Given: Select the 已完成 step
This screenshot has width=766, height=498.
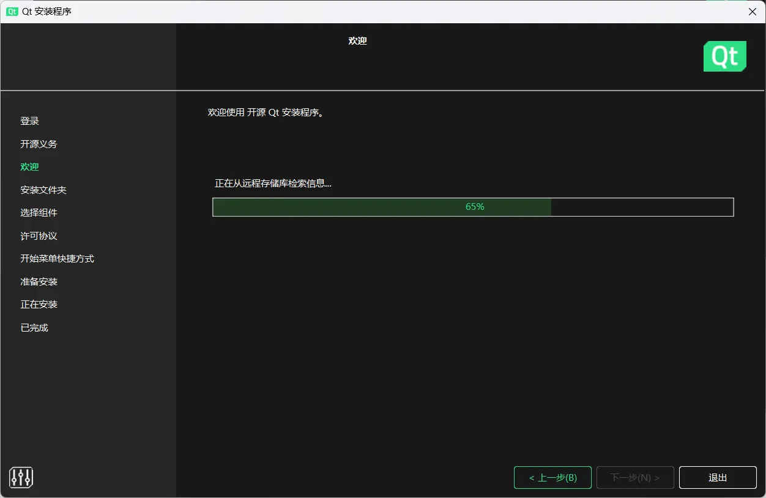Looking at the screenshot, I should click(x=34, y=327).
